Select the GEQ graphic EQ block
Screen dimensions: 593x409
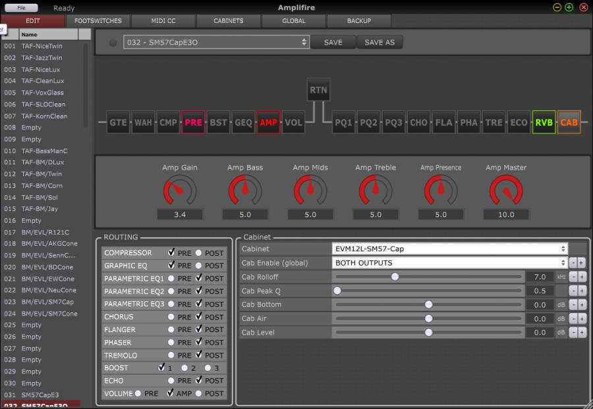click(x=243, y=122)
